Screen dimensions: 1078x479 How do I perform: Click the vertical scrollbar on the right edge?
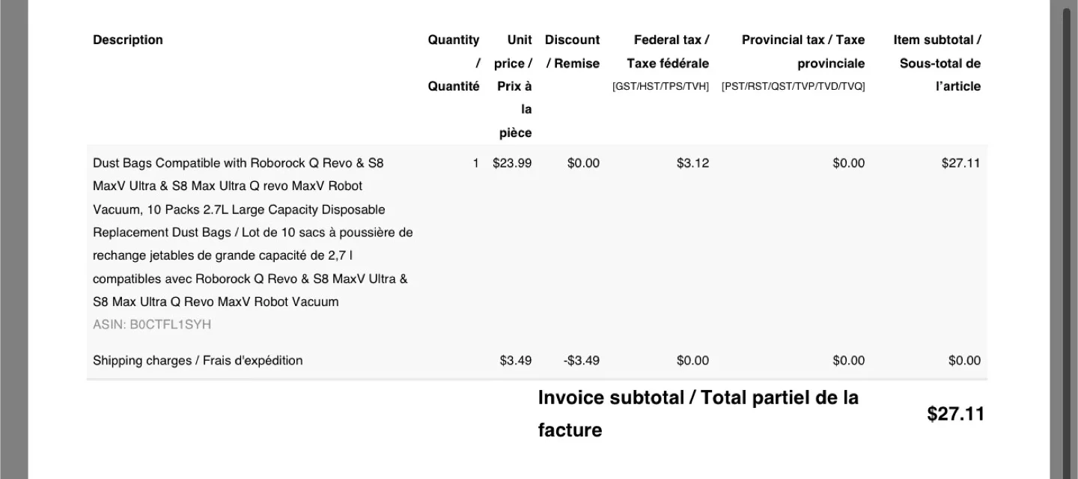pyautogui.click(x=1066, y=239)
